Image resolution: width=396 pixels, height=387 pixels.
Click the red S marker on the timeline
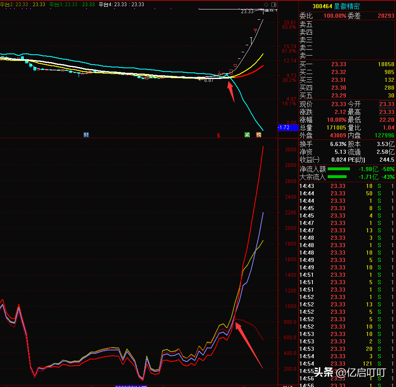219,135
